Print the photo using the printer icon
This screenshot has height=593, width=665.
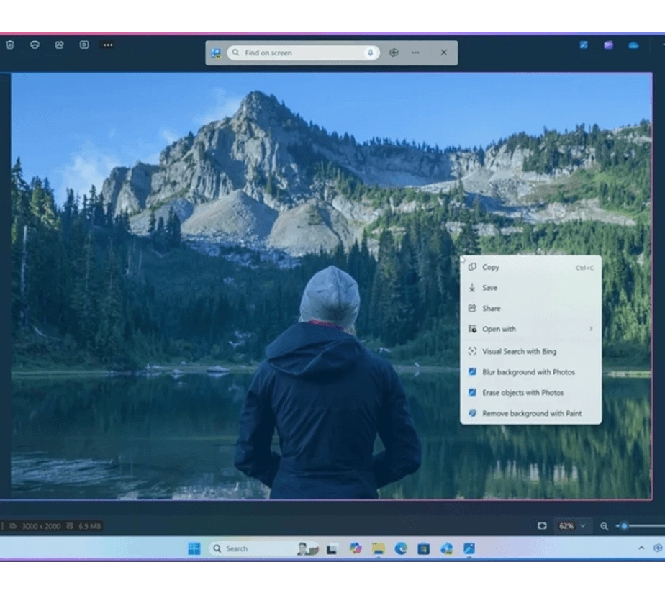point(35,45)
